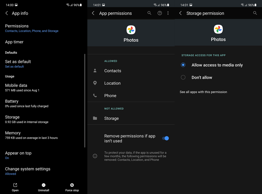Open Permissions in App info
The height and width of the screenshot is (194, 262).
coord(43,28)
